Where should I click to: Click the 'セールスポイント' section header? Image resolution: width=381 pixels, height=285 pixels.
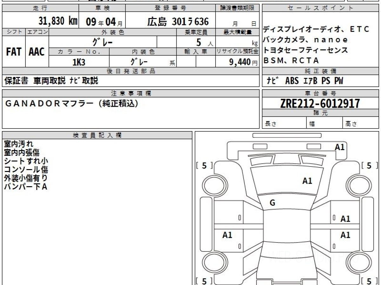[x=320, y=8]
